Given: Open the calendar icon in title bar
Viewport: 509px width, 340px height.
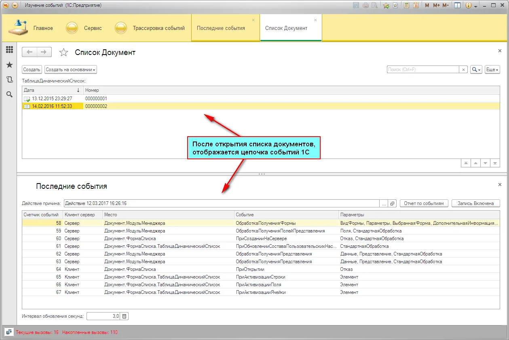Looking at the screenshot, I should 415,6.
